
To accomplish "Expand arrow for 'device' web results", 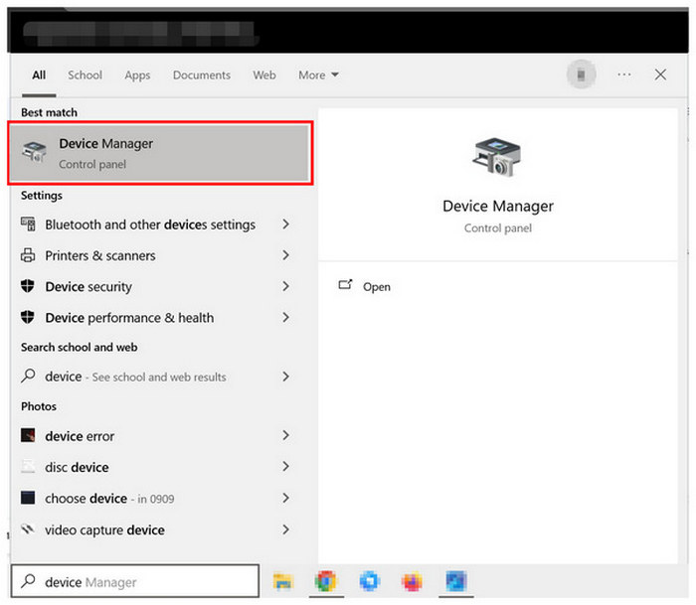I will 285,377.
